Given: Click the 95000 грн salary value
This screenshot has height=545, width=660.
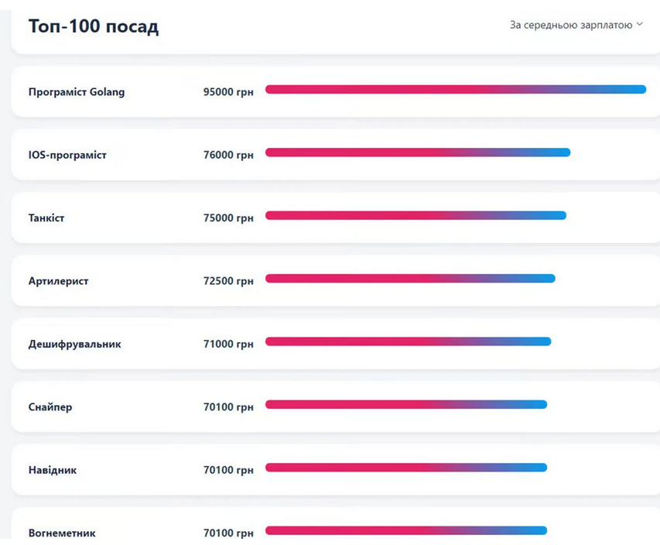Looking at the screenshot, I should [228, 91].
